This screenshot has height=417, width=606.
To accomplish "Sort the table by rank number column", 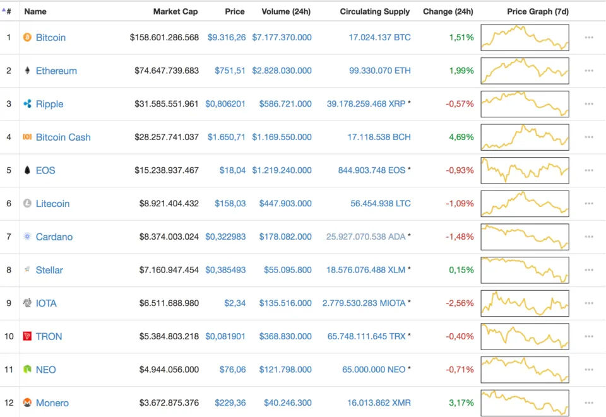I will pos(7,11).
